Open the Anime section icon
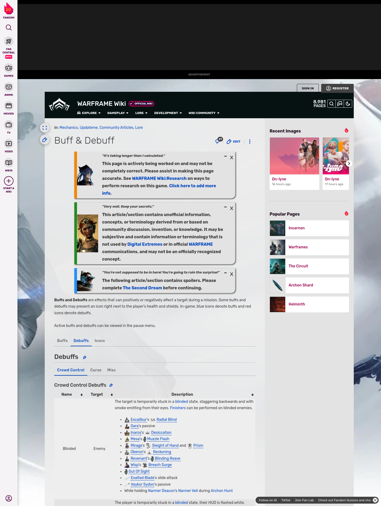 coord(9,87)
